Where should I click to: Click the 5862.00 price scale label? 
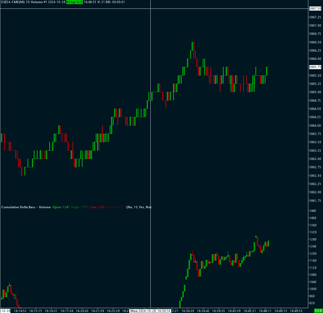[315, 192]
